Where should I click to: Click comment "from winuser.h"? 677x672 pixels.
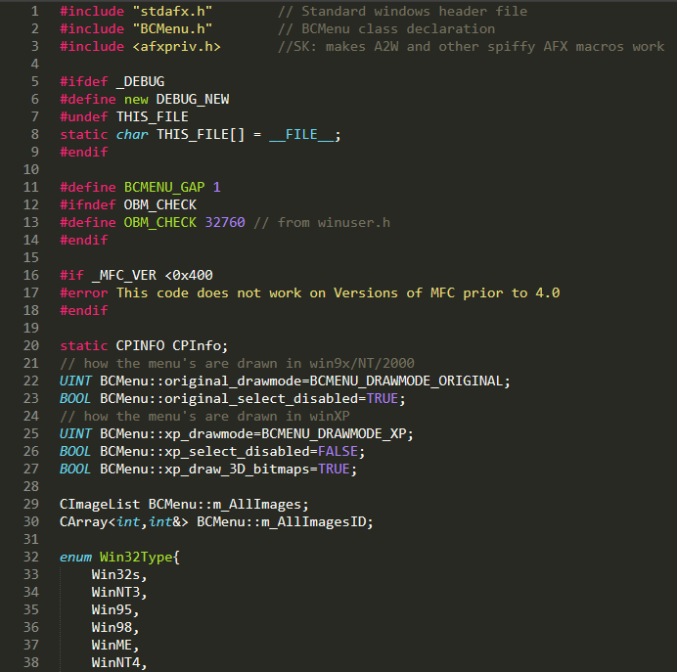tap(322, 223)
